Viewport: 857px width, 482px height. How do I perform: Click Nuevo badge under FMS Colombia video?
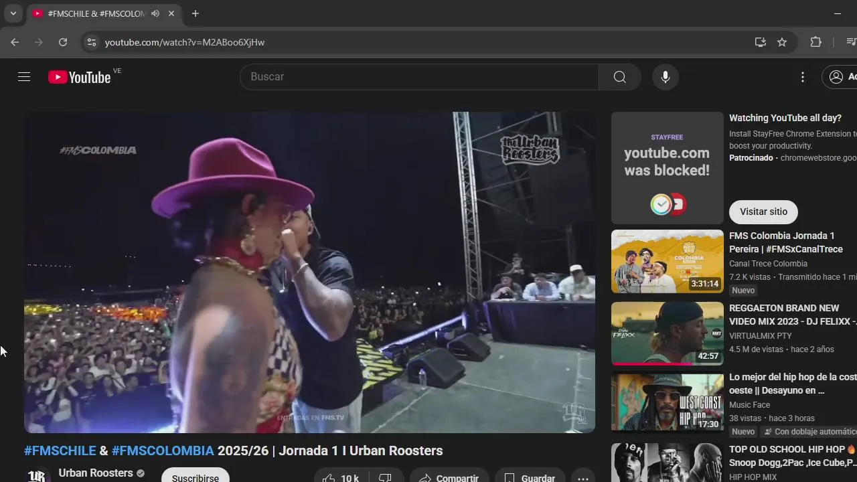tap(743, 291)
